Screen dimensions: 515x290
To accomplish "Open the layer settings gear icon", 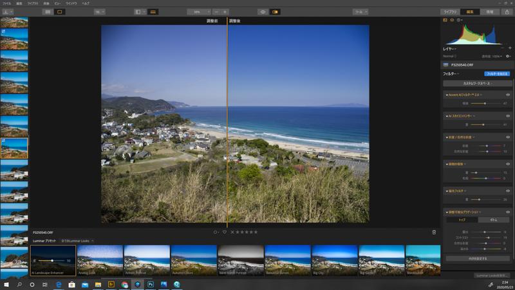I will coord(508,56).
